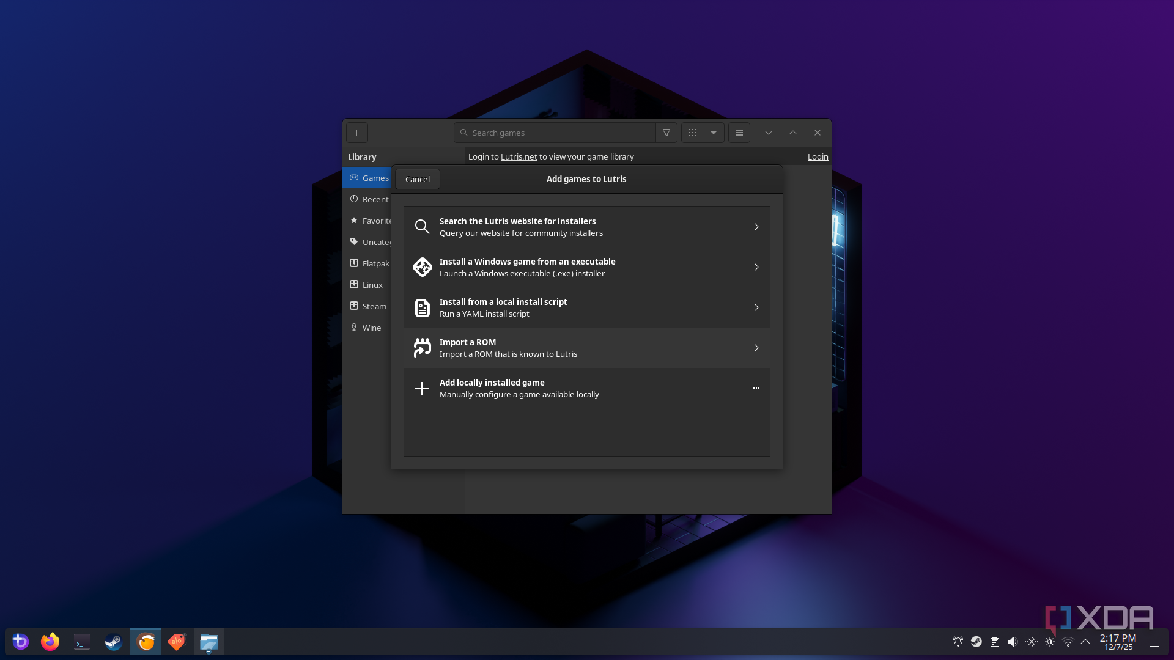The image size is (1174, 660).
Task: Click the Flatpak package icon in sidebar
Action: [x=353, y=263]
